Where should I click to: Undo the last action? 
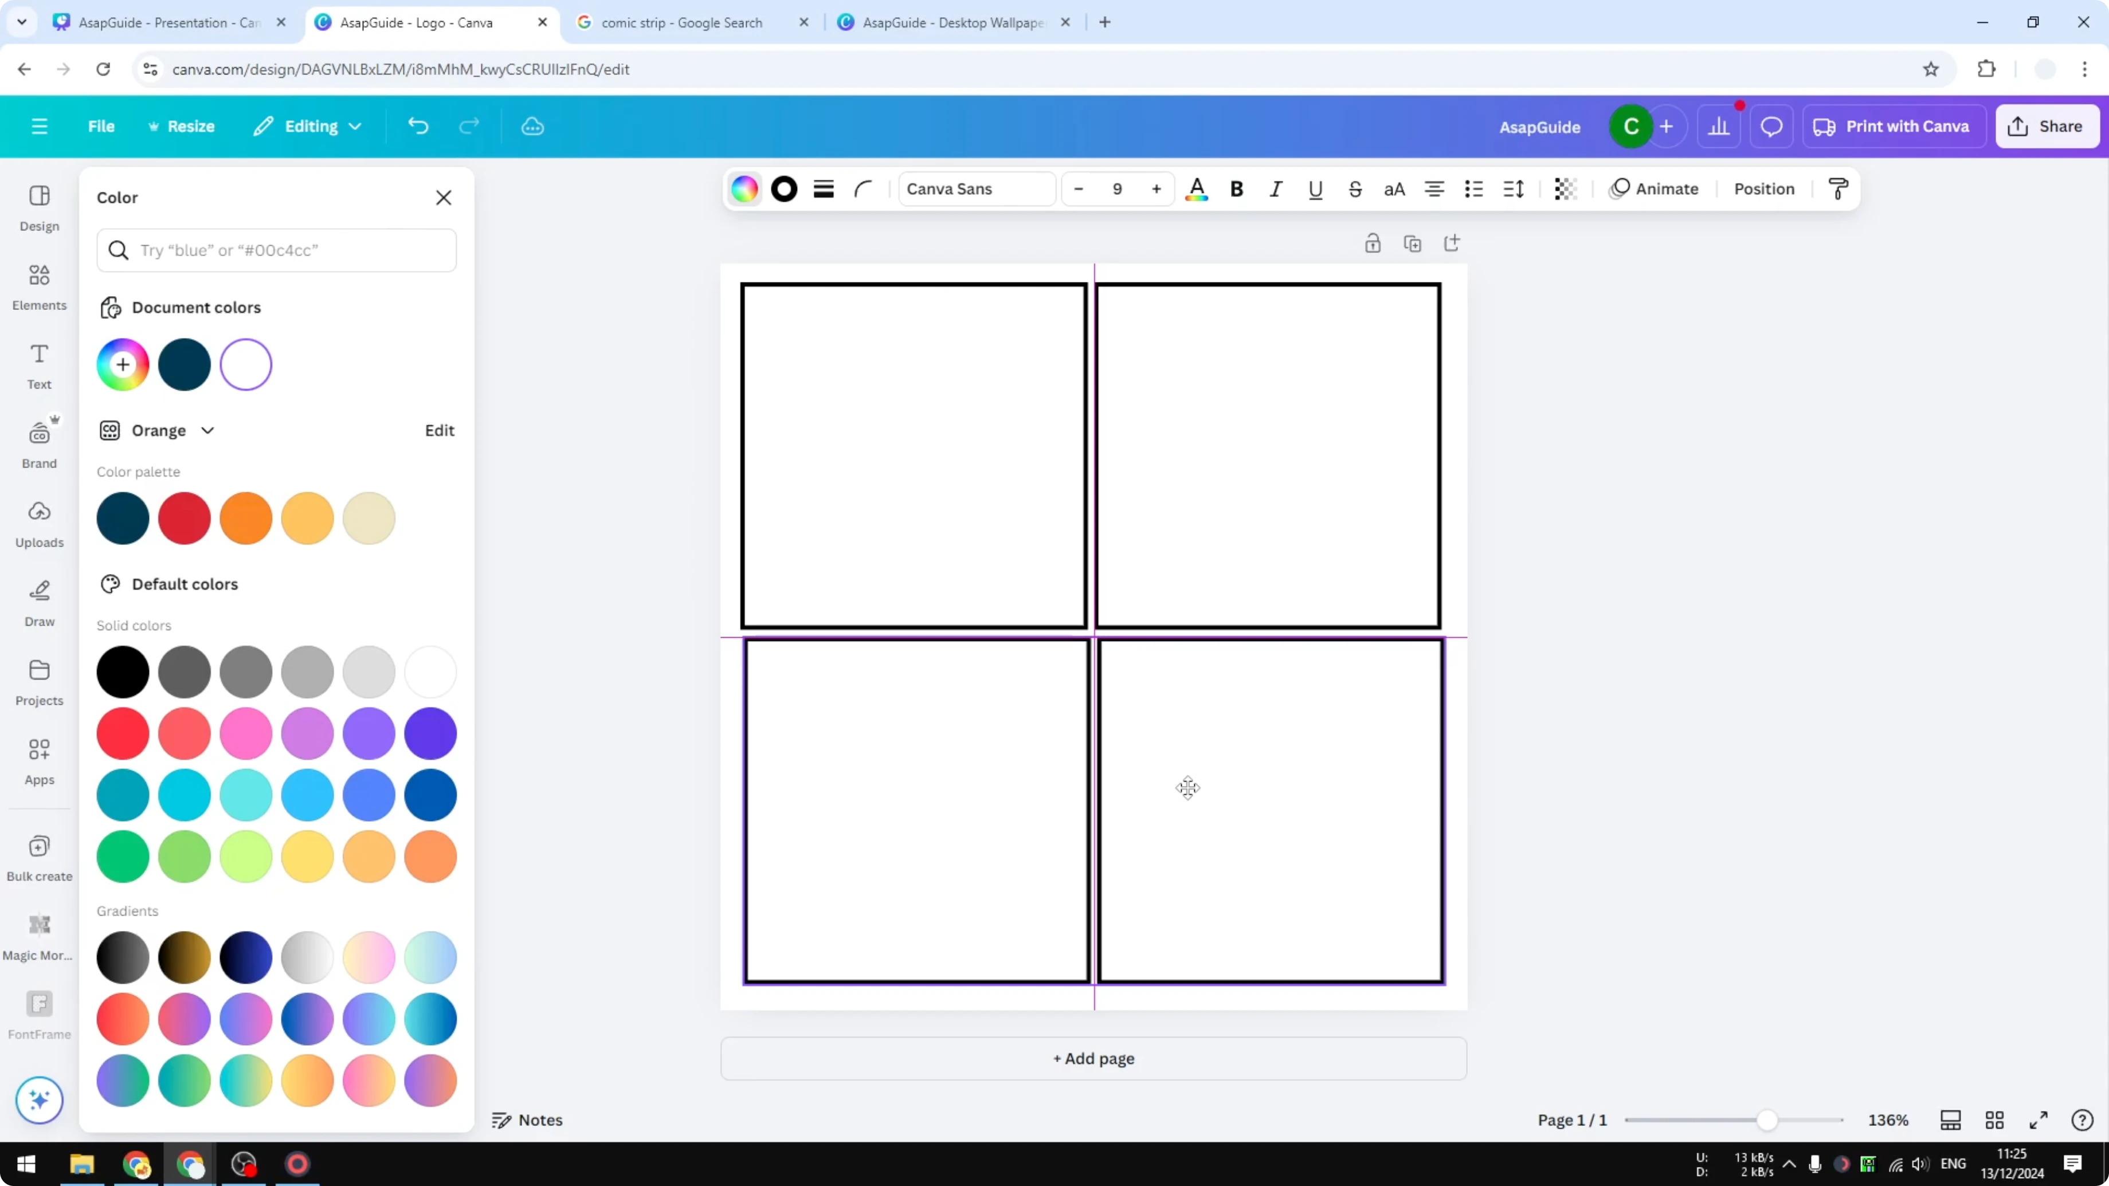[x=418, y=126]
